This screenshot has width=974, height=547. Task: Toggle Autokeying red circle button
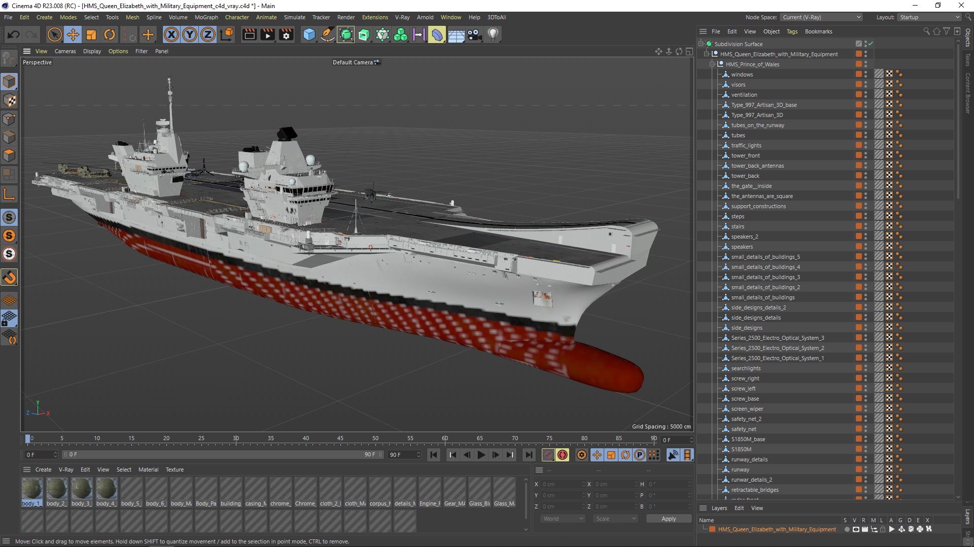coord(562,455)
